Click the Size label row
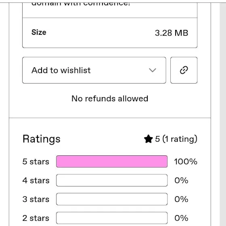Viewport: 226px width, 226px height. coord(110,33)
